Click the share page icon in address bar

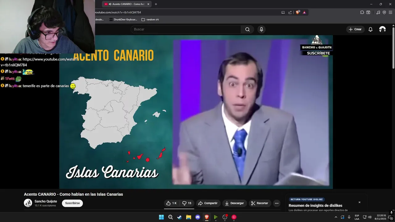click(290, 12)
